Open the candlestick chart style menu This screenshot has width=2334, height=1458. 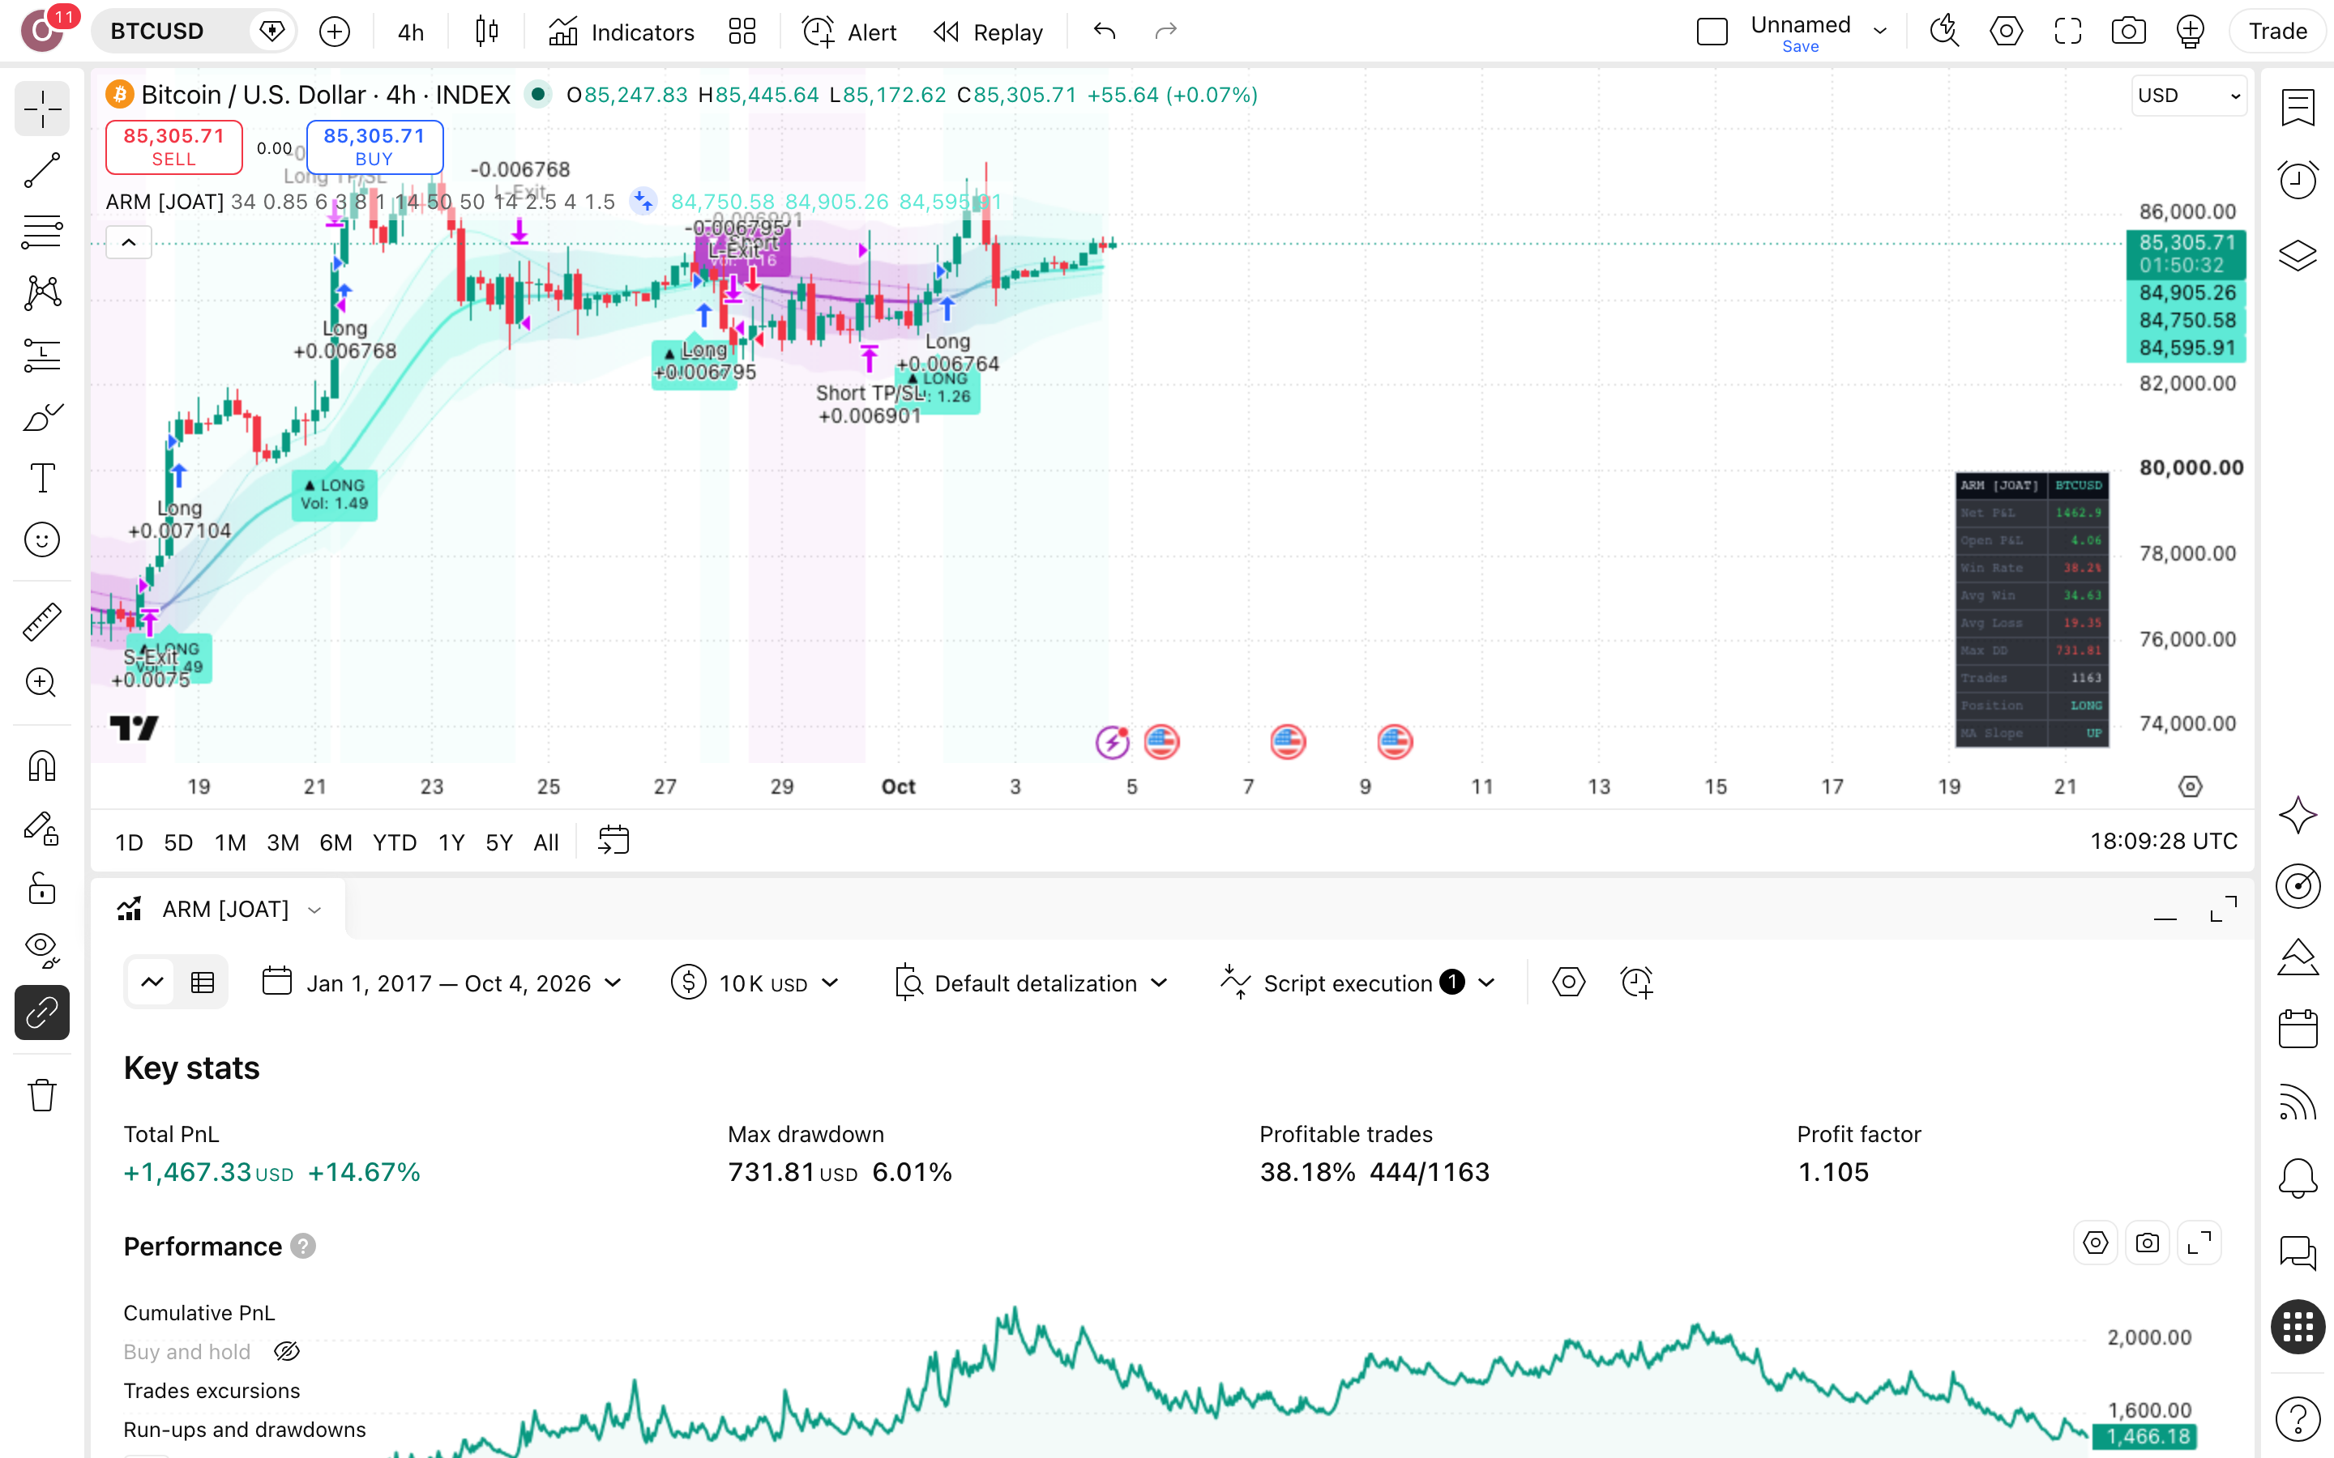coord(487,32)
